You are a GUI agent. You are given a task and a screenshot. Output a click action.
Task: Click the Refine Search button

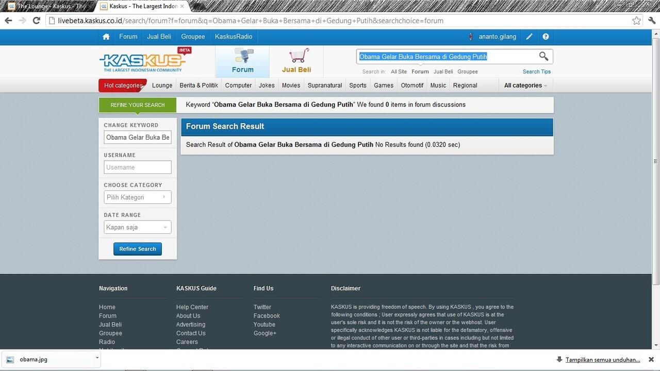coord(138,249)
